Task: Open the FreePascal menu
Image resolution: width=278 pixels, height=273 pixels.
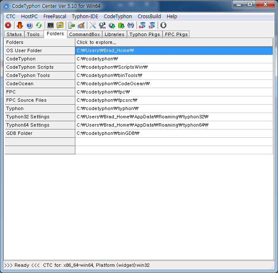Action: [x=55, y=17]
